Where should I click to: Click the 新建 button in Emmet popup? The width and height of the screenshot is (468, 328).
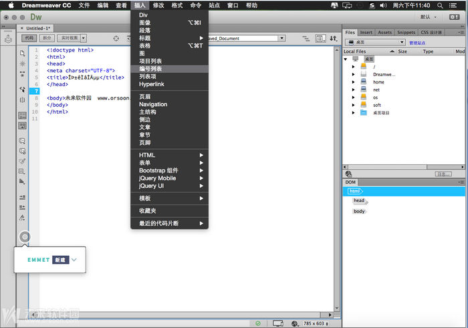coord(61,260)
